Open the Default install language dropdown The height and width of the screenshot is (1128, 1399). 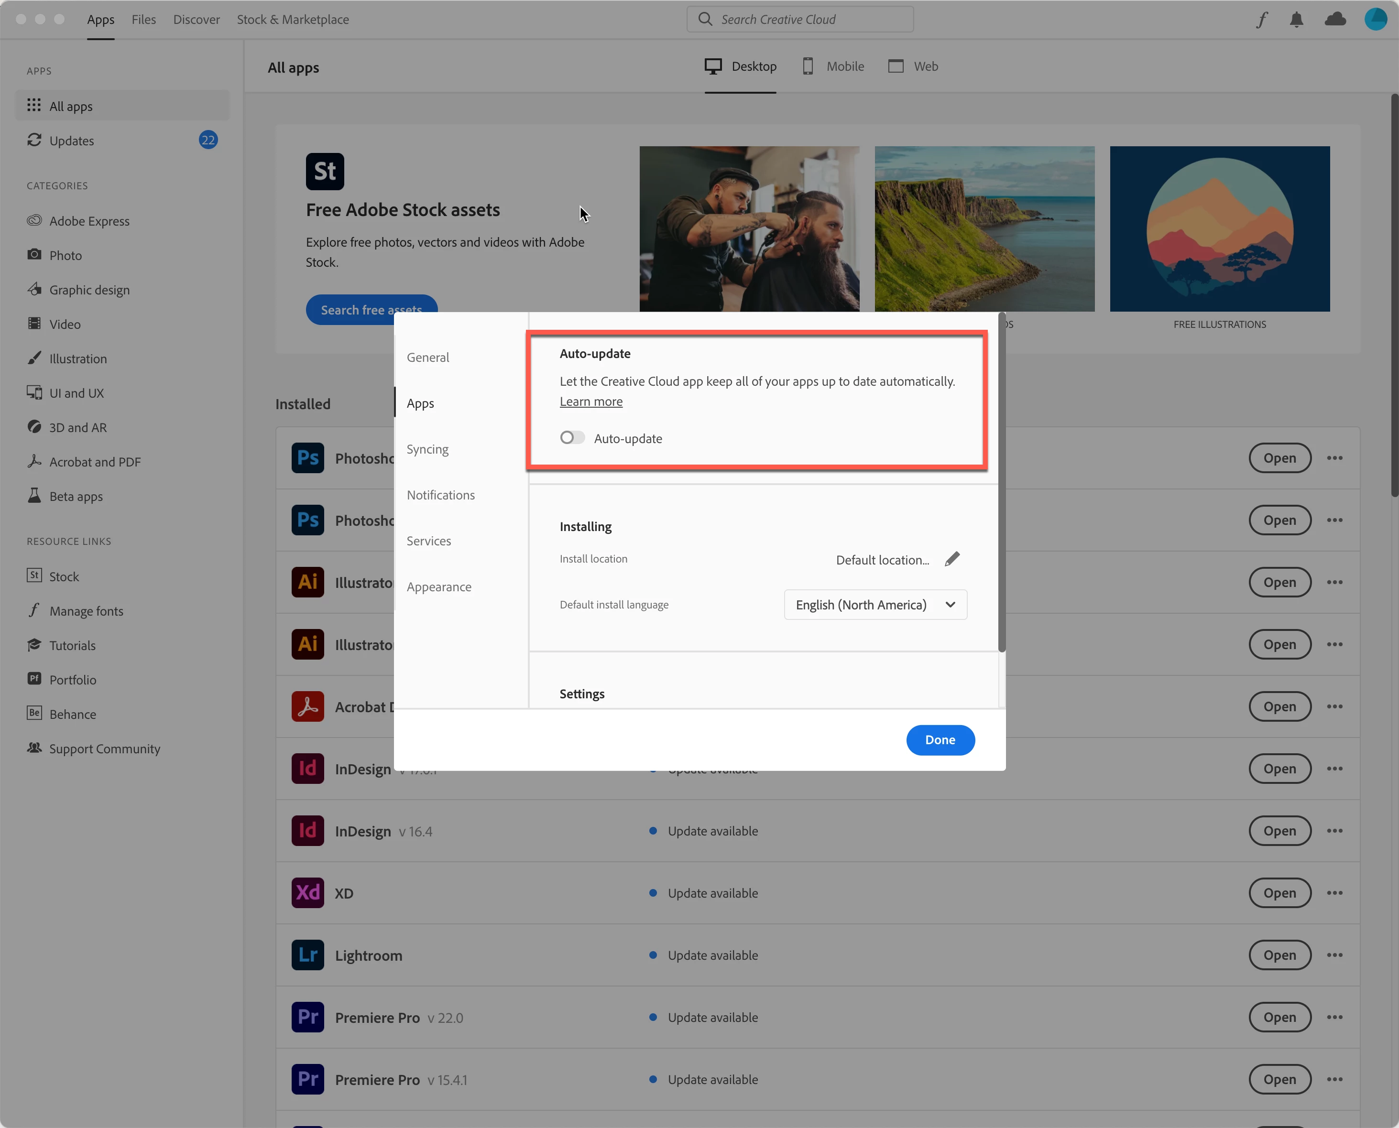(x=875, y=605)
